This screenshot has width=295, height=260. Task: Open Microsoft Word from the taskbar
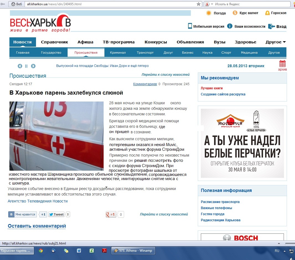[79, 251]
